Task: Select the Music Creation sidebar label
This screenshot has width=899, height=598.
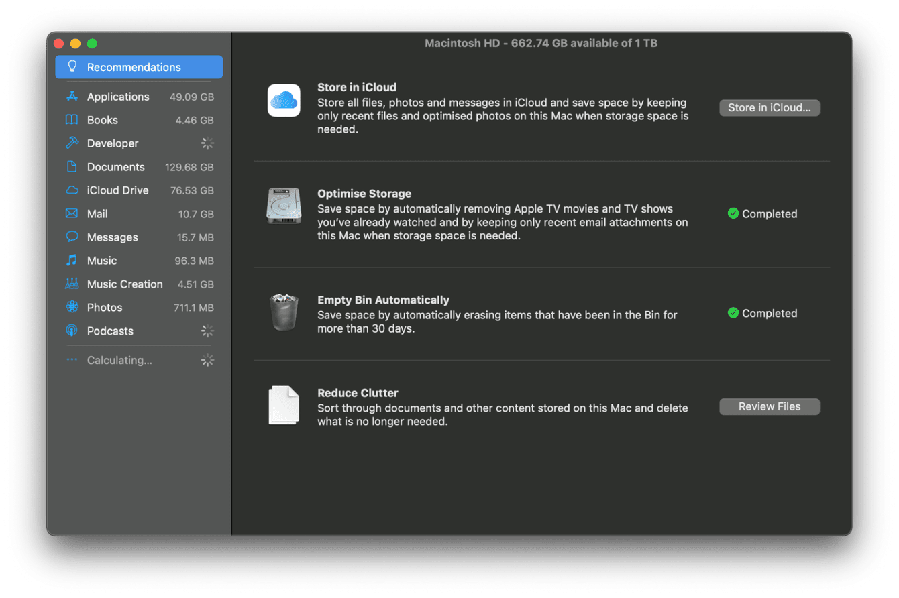Action: [x=125, y=284]
